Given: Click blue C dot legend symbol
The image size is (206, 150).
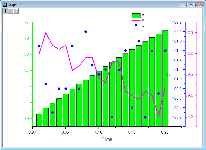Looking at the screenshot, I should point(136,25).
